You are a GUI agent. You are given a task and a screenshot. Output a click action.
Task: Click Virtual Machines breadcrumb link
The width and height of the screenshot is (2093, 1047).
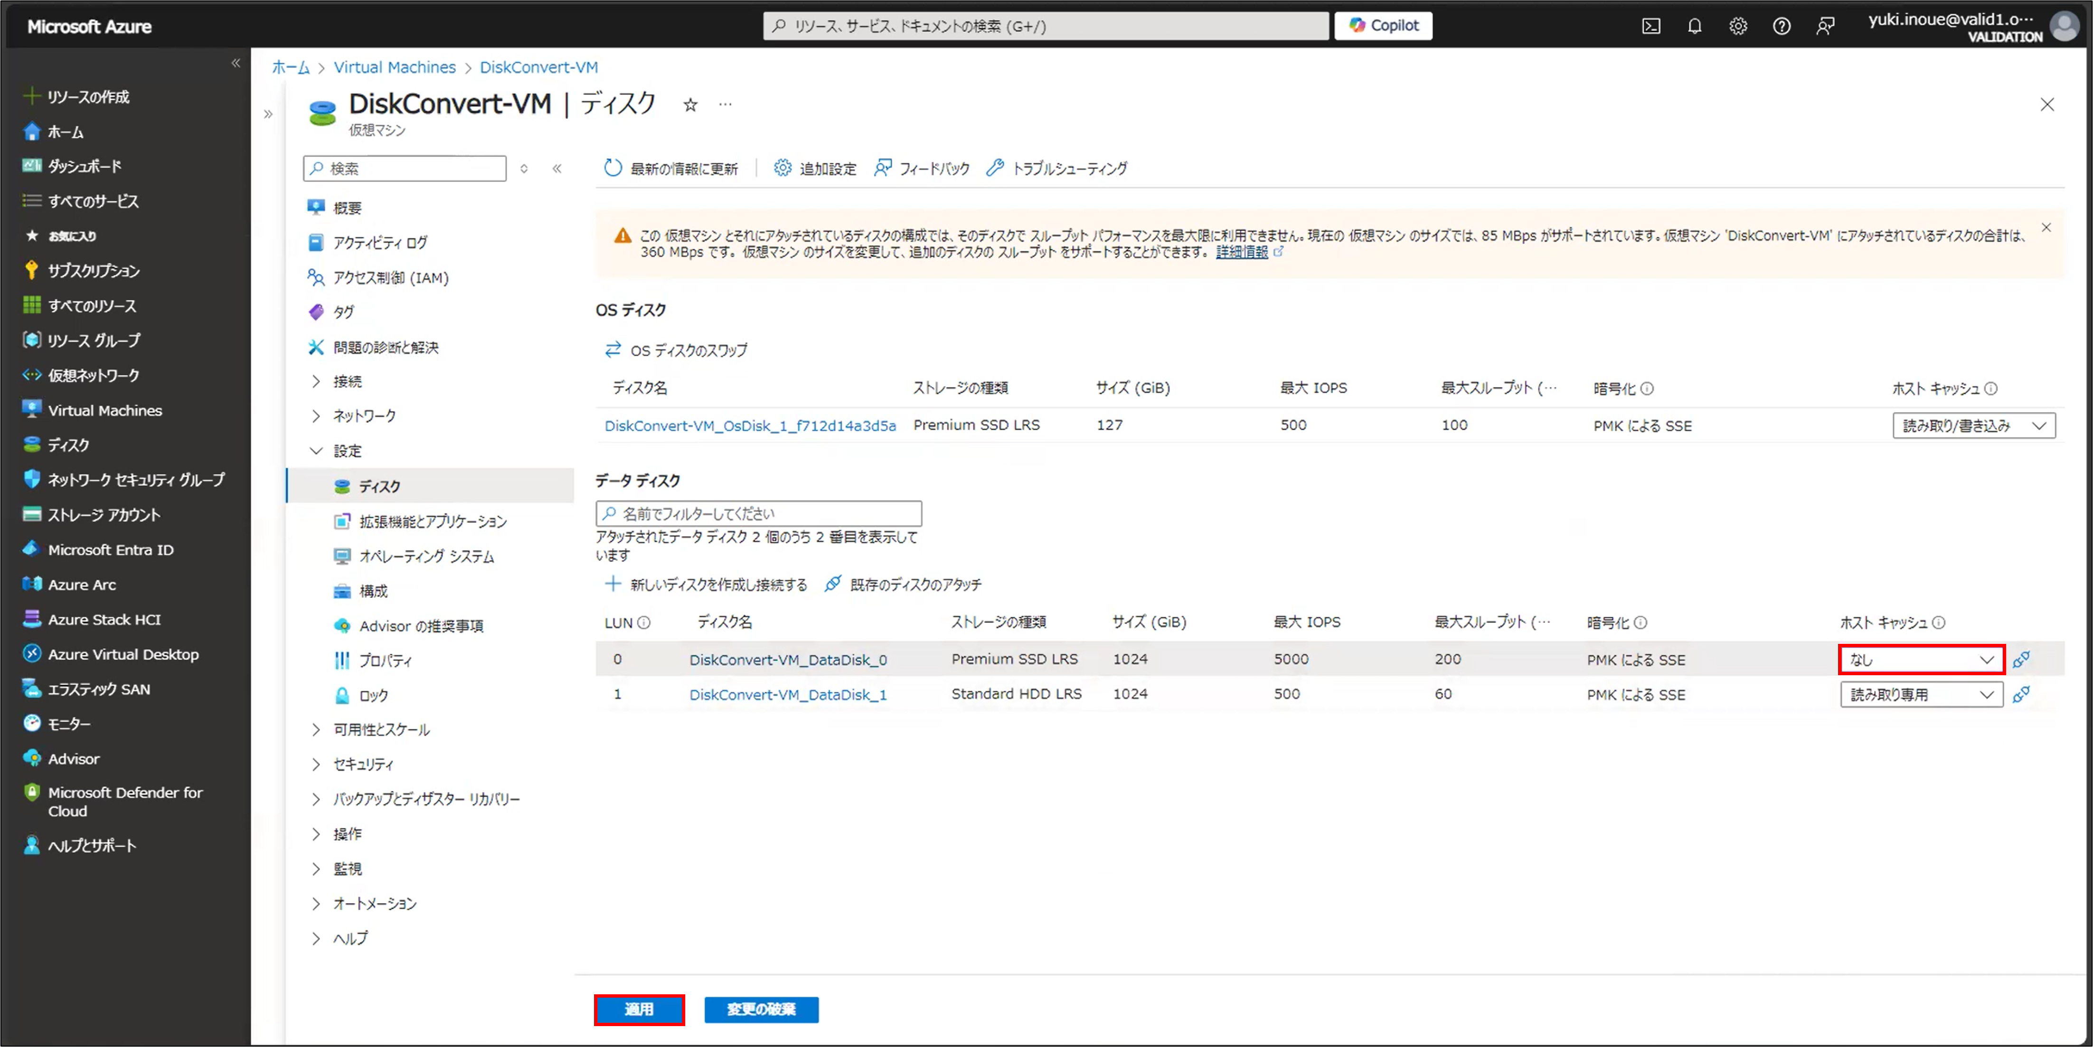tap(395, 67)
